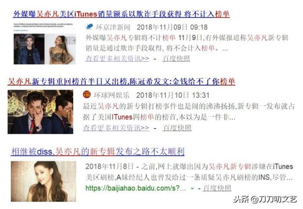Open headline 吴亦凡新专辑重回榜首半日又出榜
Viewport: 303px width, 209px height.
121,81
